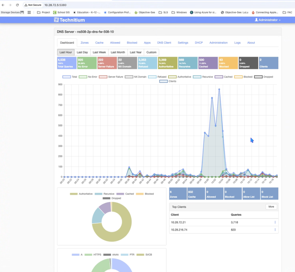
Task: Open options menu for client 10.28.216.74
Action: [x=275, y=230]
